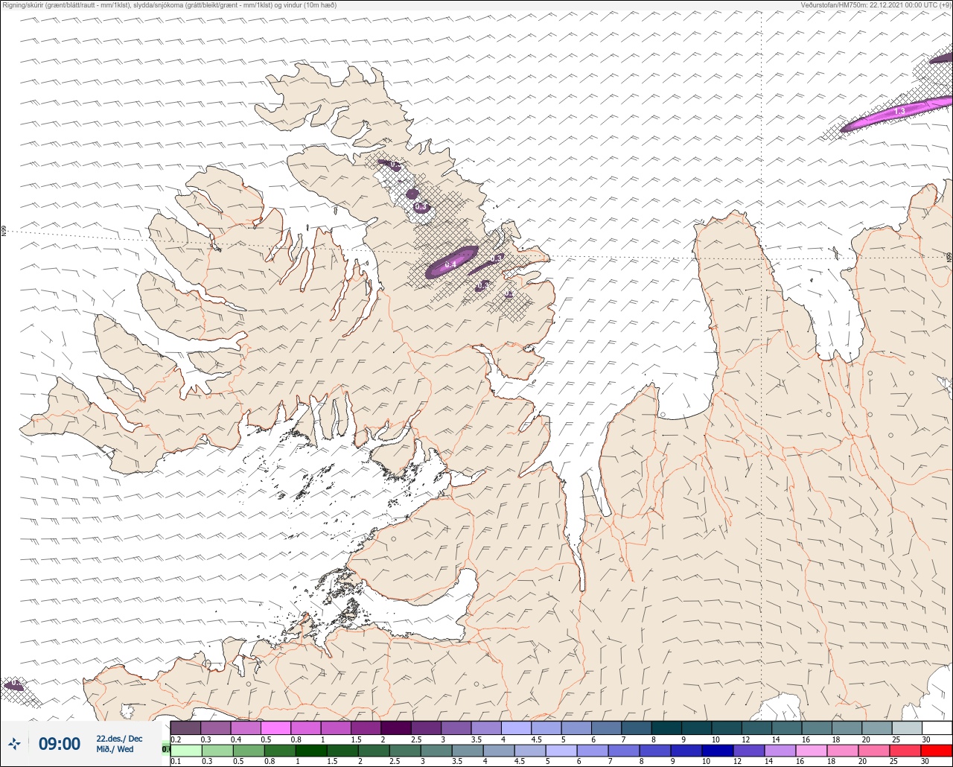The height and width of the screenshot is (767, 953).
Task: Pick the top-row white swatch labeled 30
Action: click(x=937, y=728)
